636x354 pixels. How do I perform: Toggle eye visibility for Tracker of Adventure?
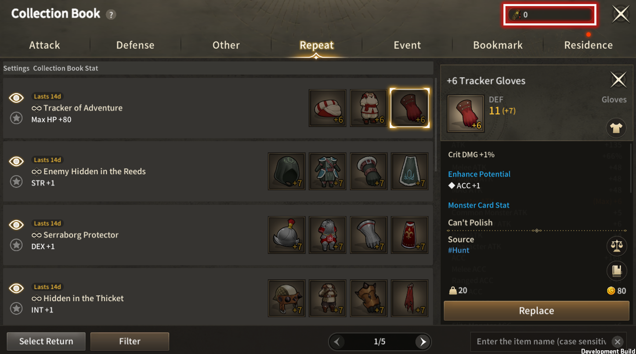[16, 98]
